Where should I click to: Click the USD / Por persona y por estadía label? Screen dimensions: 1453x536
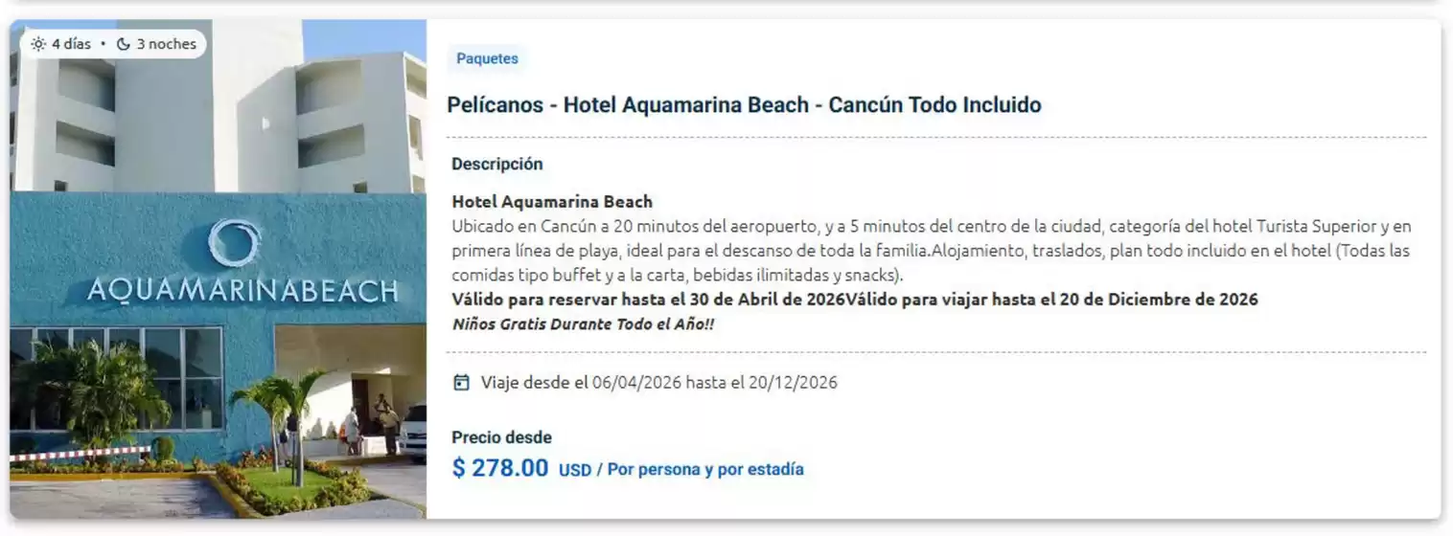pyautogui.click(x=680, y=470)
